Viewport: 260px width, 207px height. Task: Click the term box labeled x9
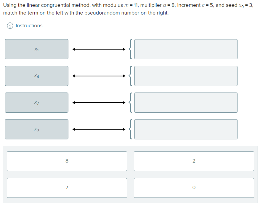click(x=36, y=129)
